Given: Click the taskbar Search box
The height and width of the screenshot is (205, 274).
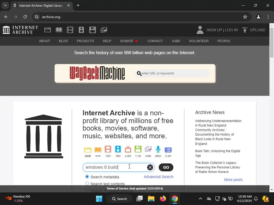Looking at the screenshot, I should pyautogui.click(x=120, y=199).
